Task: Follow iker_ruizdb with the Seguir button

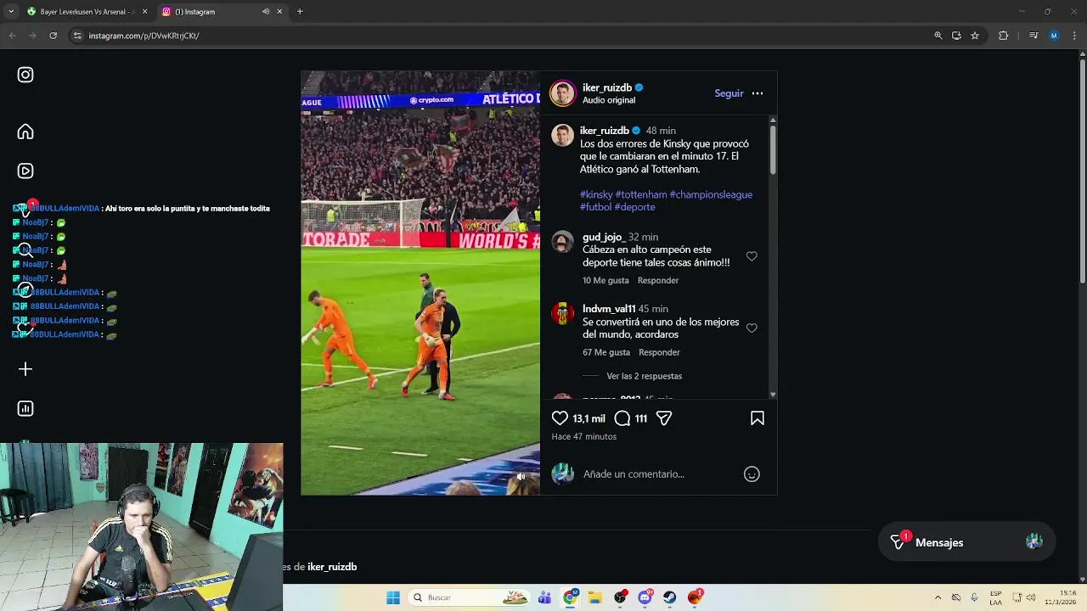Action: [729, 93]
